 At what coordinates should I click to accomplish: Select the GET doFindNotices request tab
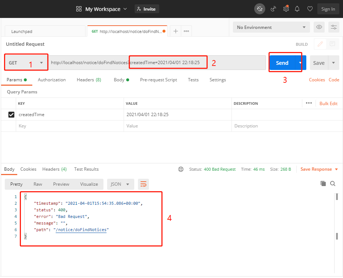(x=127, y=31)
